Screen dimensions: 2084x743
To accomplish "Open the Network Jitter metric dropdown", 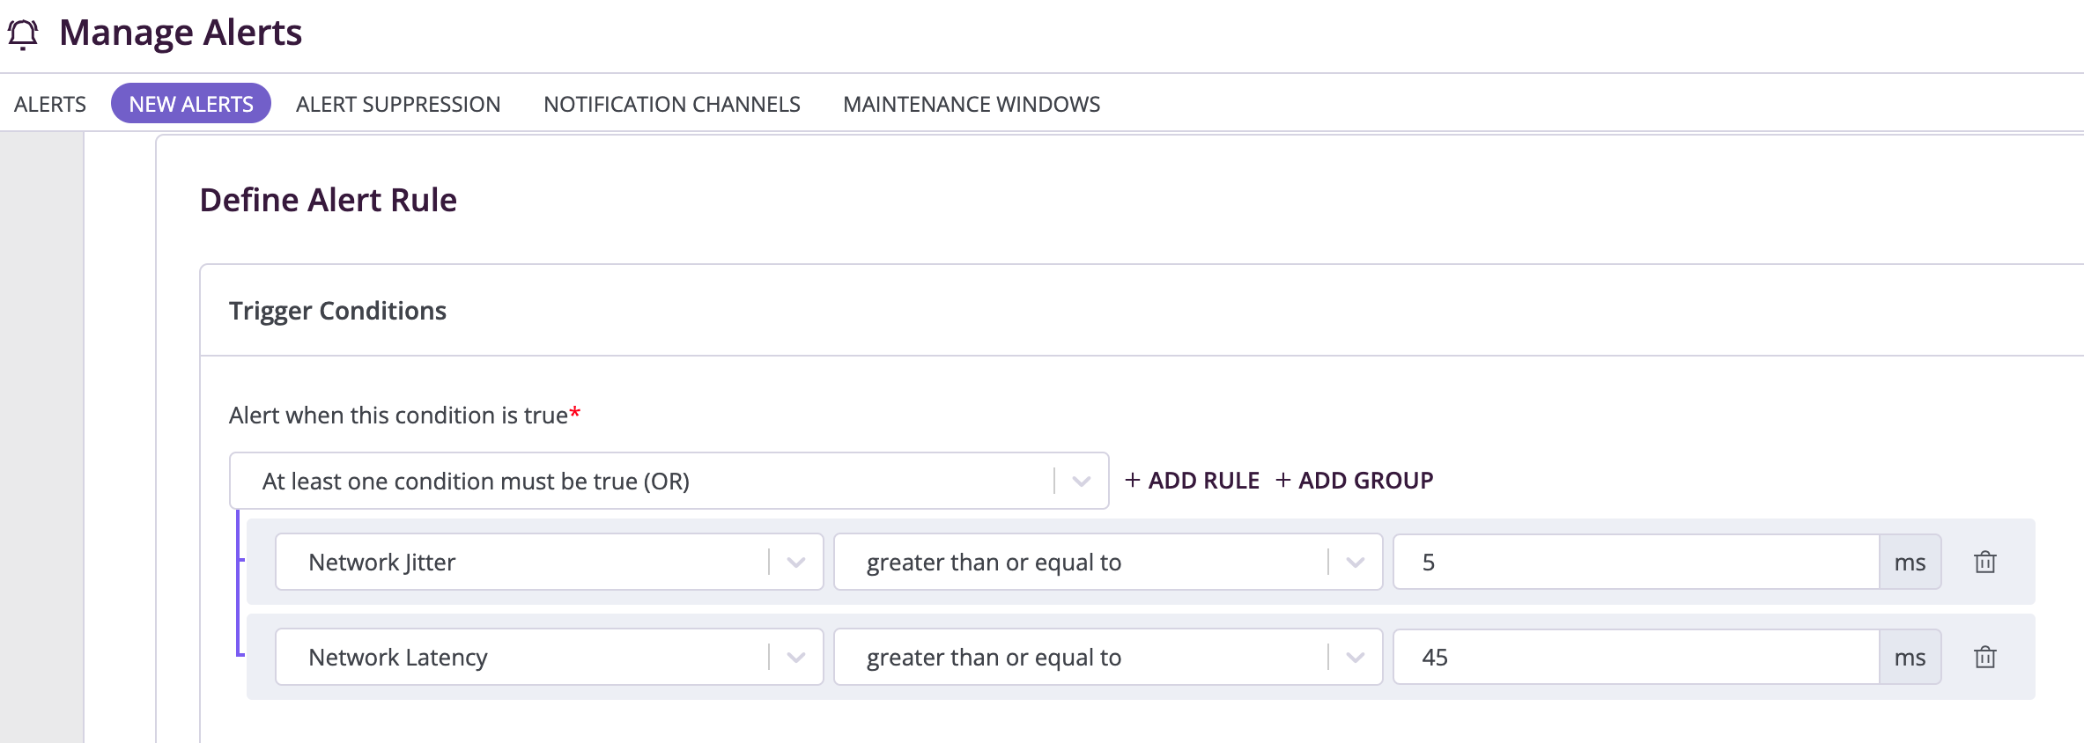I will (x=549, y=562).
